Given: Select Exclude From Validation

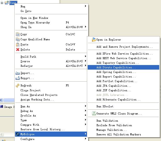Looking at the screenshot, I should coord(123,125).
